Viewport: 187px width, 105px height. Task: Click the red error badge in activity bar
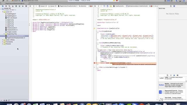(x=117, y=1)
